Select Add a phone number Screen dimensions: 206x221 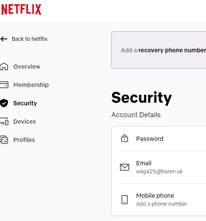162,204
